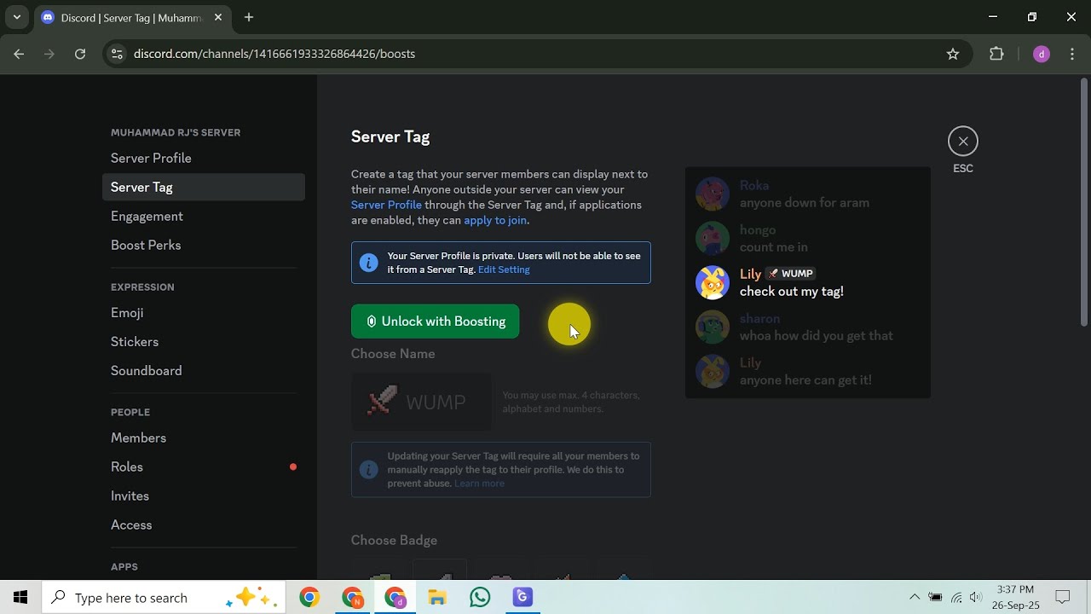Viewport: 1091px width, 614px height.
Task: Click the site information icon in address bar
Action: click(117, 54)
